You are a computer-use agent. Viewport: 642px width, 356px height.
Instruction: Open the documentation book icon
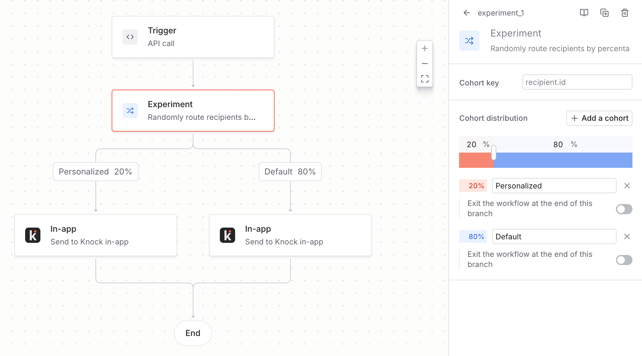coord(584,13)
